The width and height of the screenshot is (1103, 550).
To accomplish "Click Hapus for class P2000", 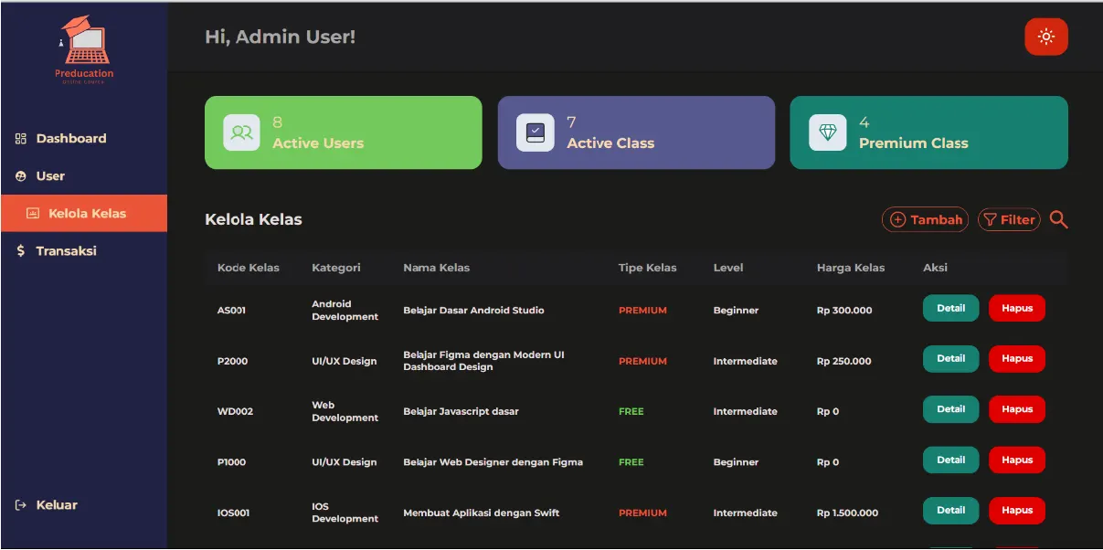I will pyautogui.click(x=1016, y=359).
